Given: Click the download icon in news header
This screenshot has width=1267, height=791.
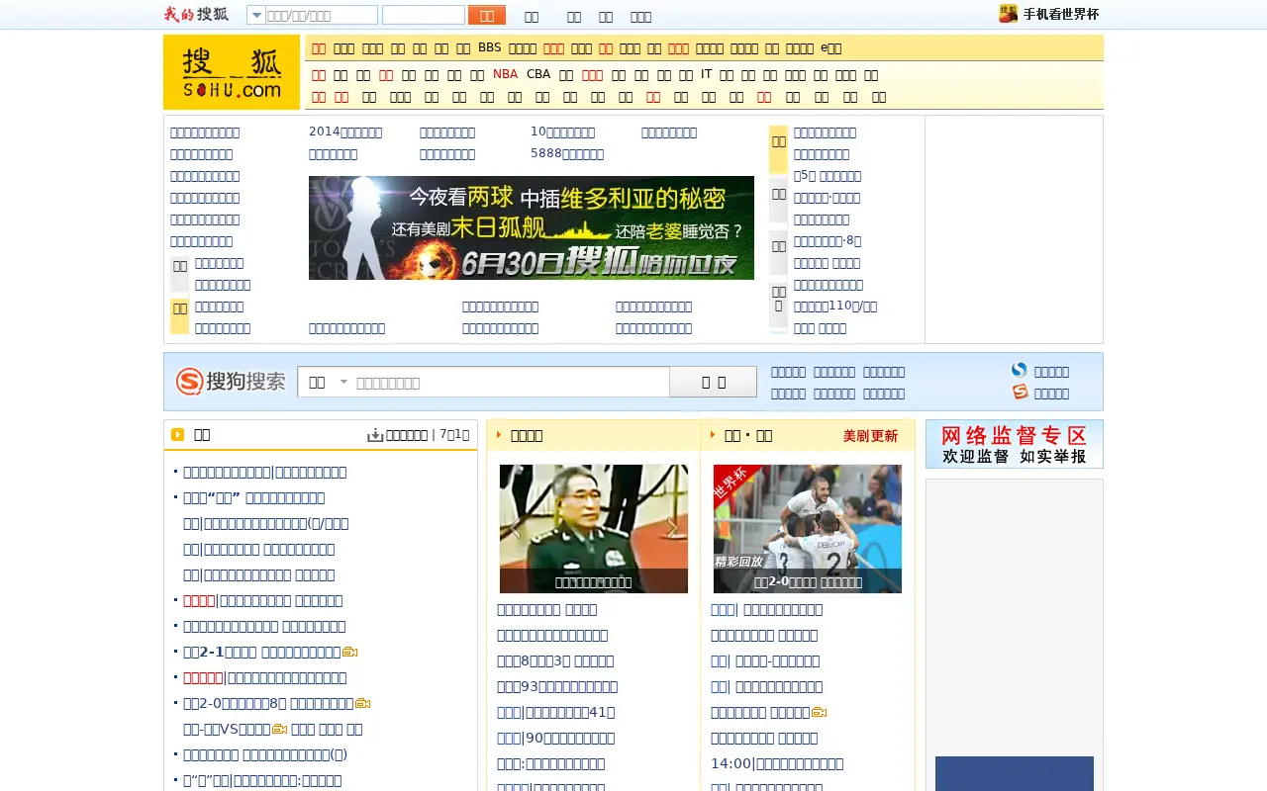Looking at the screenshot, I should (375, 435).
